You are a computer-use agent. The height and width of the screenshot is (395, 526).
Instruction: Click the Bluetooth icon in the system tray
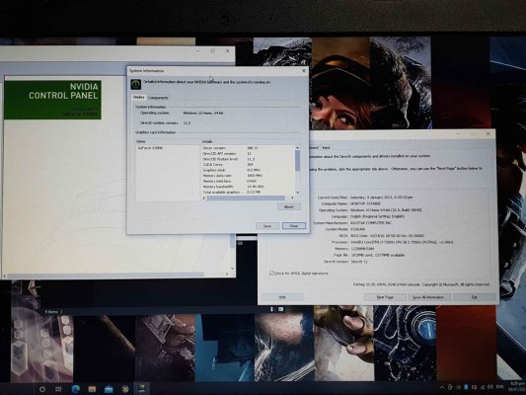pyautogui.click(x=466, y=387)
